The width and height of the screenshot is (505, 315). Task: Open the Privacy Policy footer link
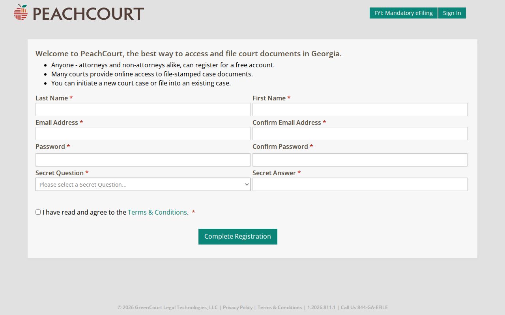238,308
